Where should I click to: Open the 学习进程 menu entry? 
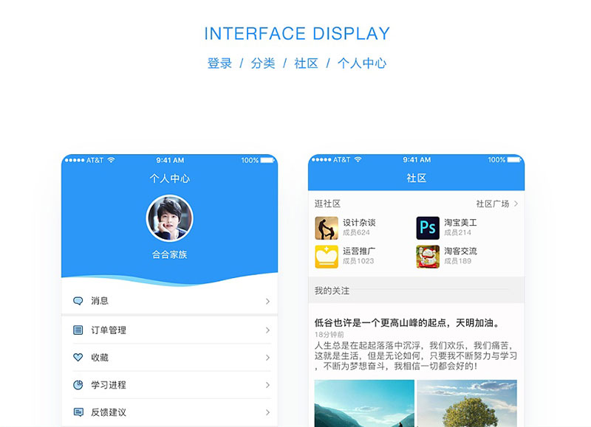coord(171,385)
